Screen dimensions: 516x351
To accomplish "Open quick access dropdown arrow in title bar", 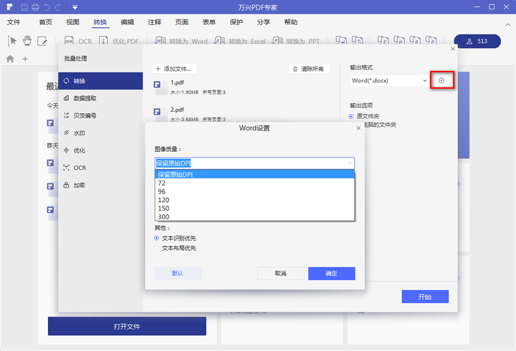I will click(x=75, y=7).
